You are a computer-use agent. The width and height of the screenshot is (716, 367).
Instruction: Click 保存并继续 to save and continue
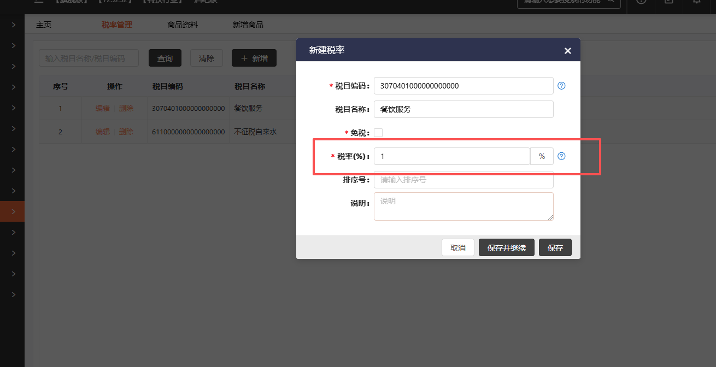(506, 248)
